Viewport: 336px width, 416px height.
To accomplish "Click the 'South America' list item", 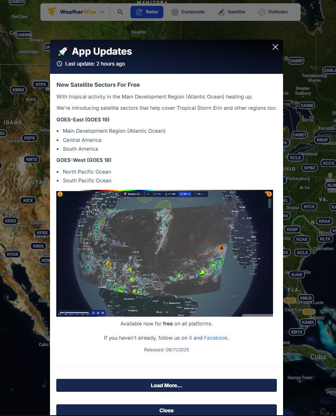I will pyautogui.click(x=80, y=149).
